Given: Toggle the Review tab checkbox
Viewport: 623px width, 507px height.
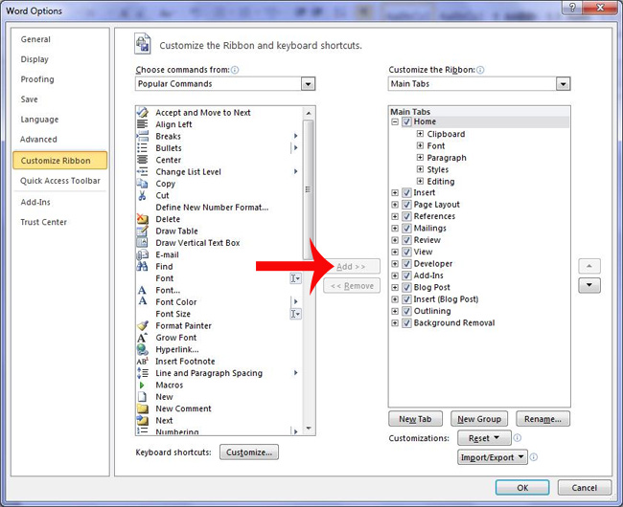Looking at the screenshot, I should [406, 240].
